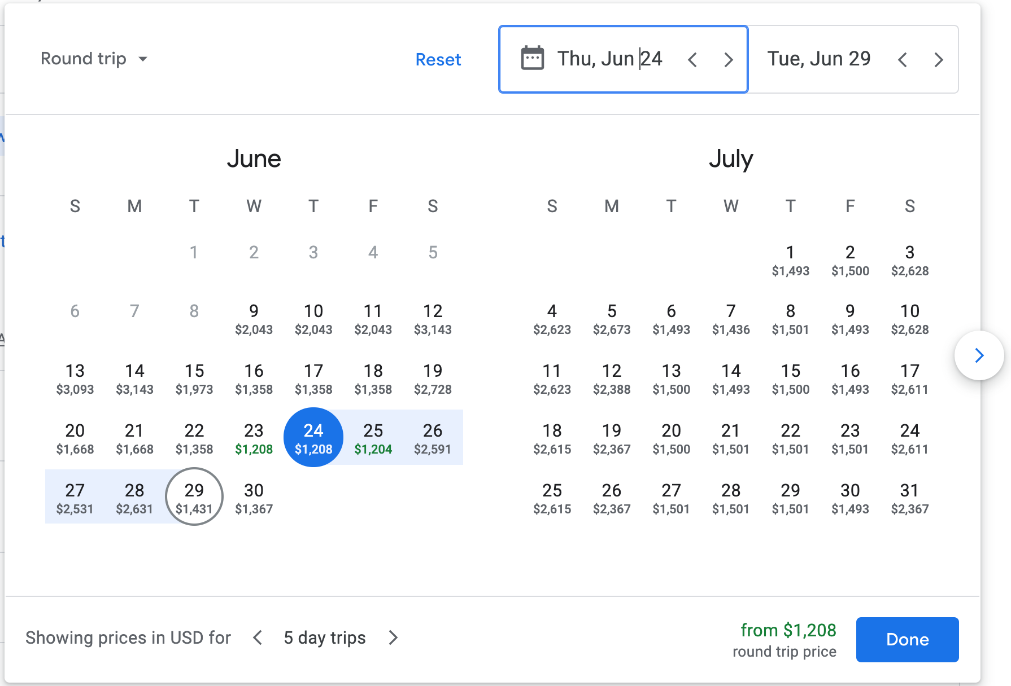Go to previous departure date arrow
This screenshot has height=686, width=1011.
[x=692, y=59]
